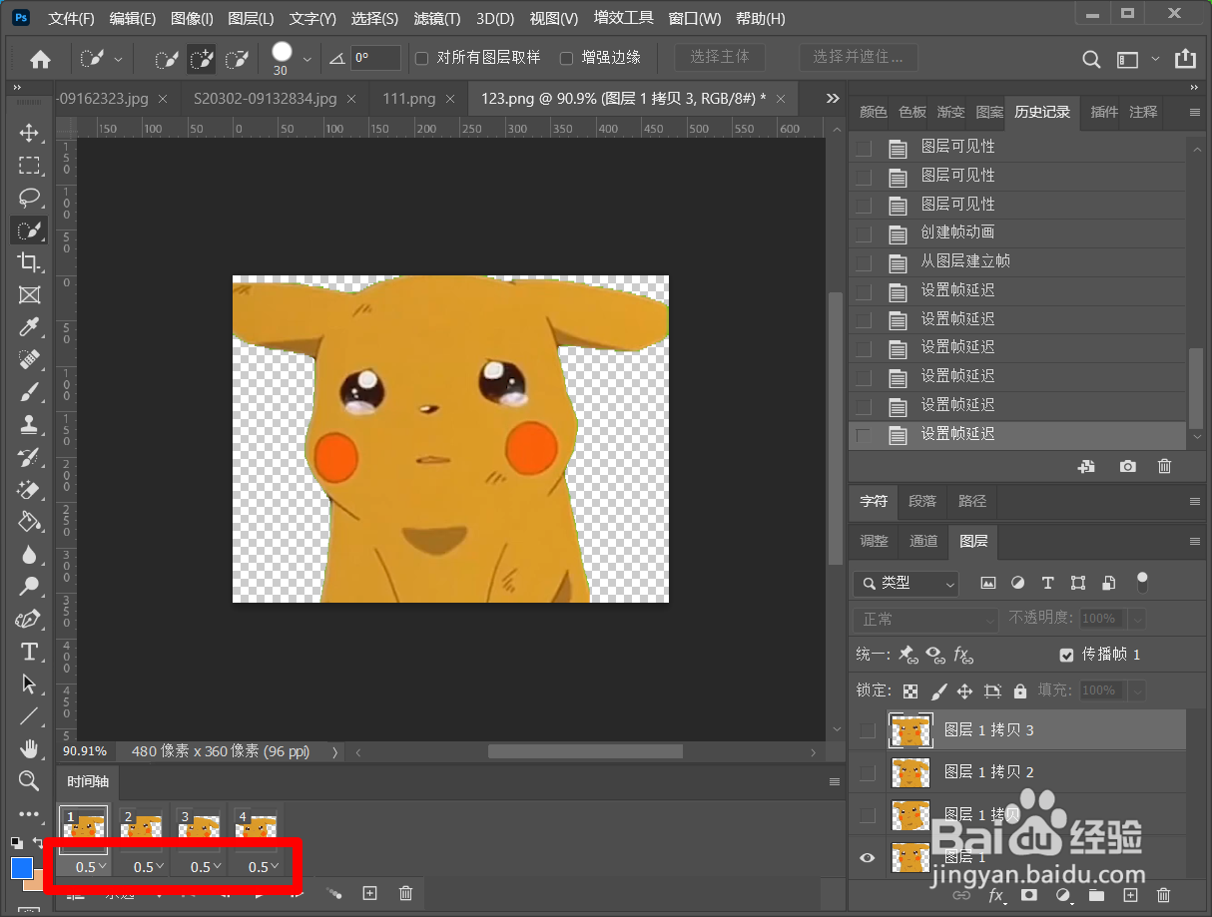Delete layer using Layers panel trash icon

tap(1163, 895)
